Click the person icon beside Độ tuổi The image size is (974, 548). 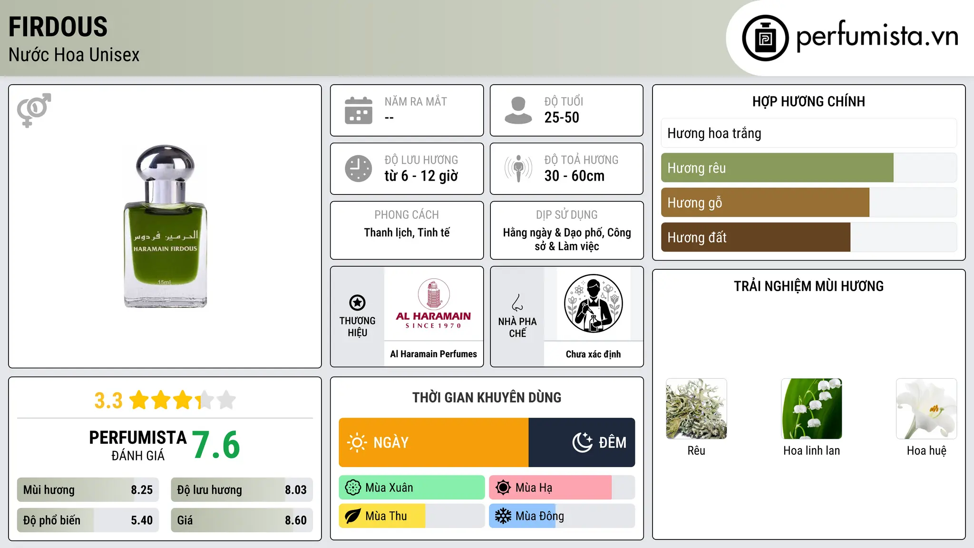point(518,110)
